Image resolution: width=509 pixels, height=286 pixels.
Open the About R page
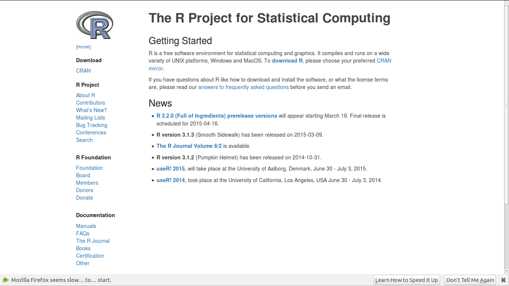pyautogui.click(x=85, y=95)
